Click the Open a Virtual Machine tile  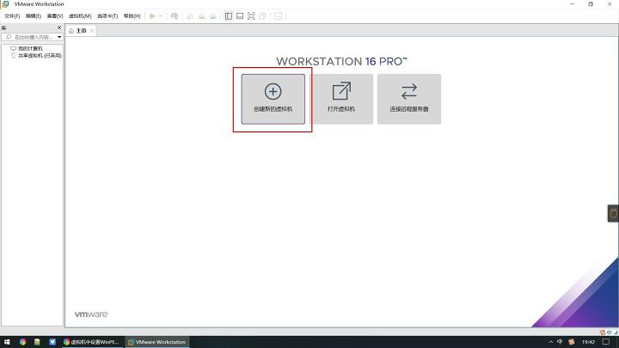tap(341, 99)
